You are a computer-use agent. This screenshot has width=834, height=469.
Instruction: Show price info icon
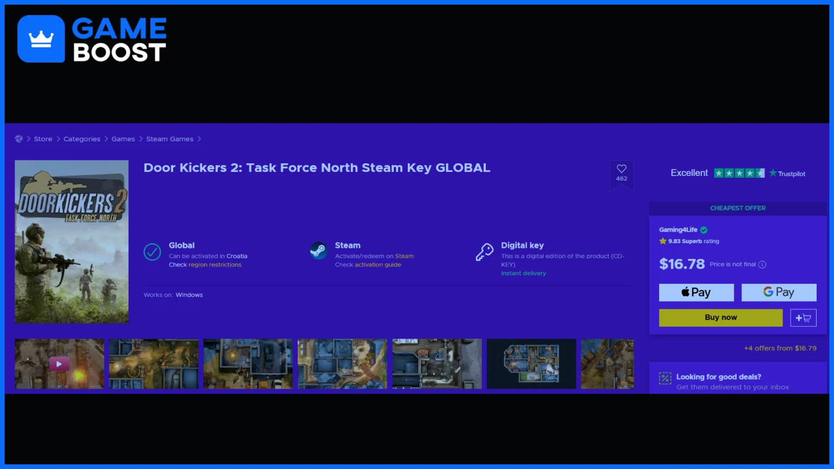click(762, 265)
